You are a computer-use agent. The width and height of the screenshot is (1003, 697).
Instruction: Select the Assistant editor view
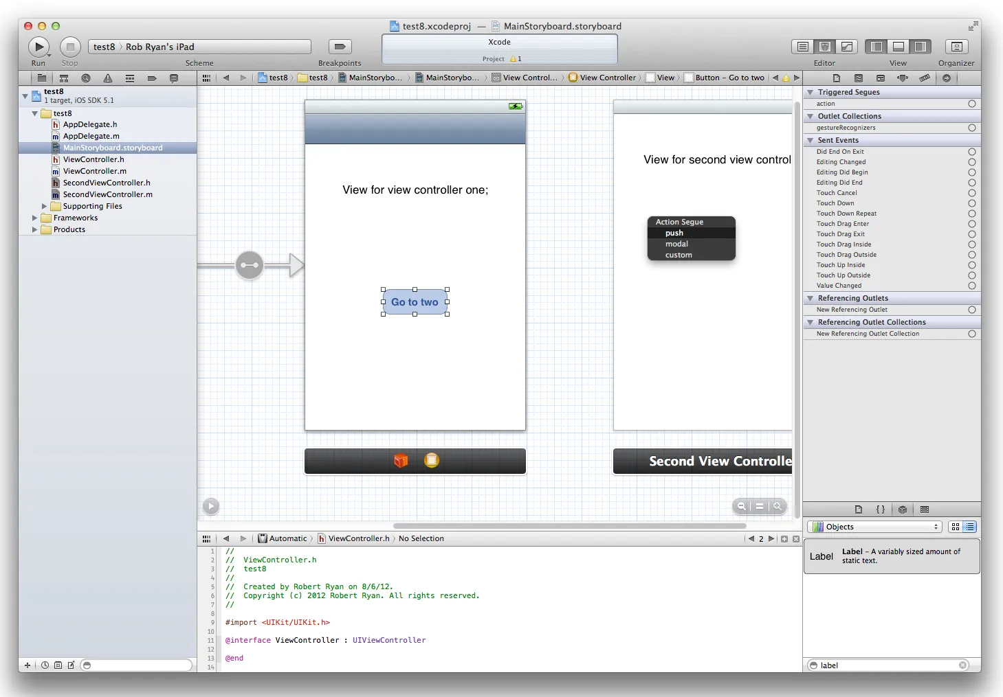click(x=825, y=47)
